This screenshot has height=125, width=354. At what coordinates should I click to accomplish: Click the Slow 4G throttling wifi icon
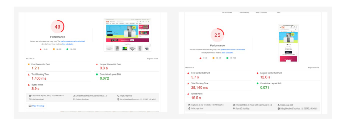[x=234, y=109]
